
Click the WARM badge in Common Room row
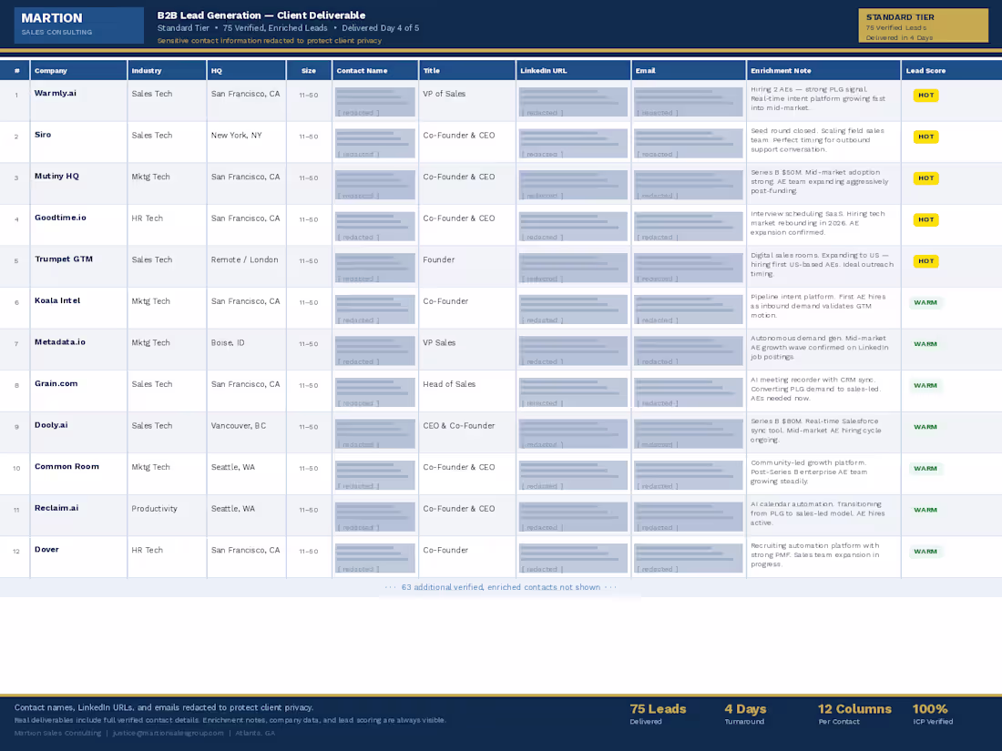point(925,469)
